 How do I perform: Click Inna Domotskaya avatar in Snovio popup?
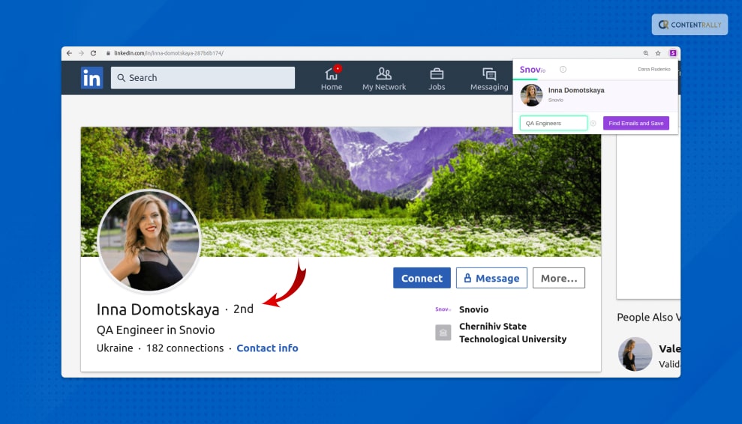pos(531,95)
